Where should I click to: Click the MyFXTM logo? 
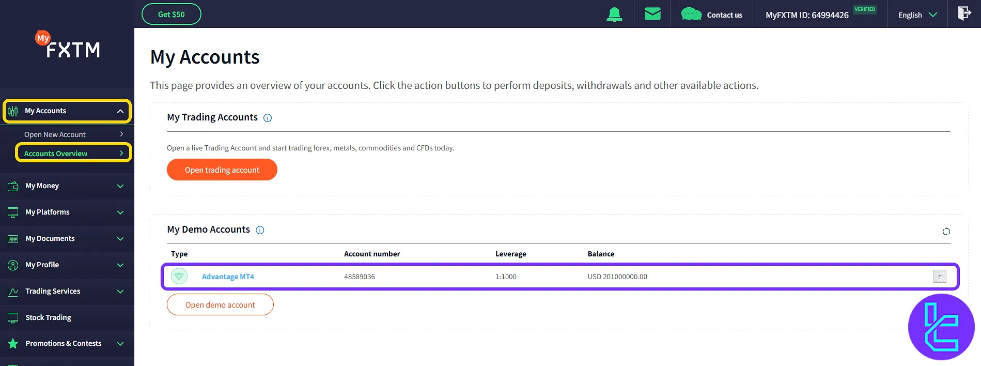coord(68,46)
